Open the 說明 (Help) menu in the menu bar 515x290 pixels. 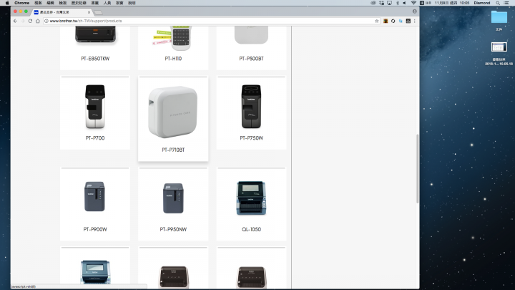click(132, 3)
